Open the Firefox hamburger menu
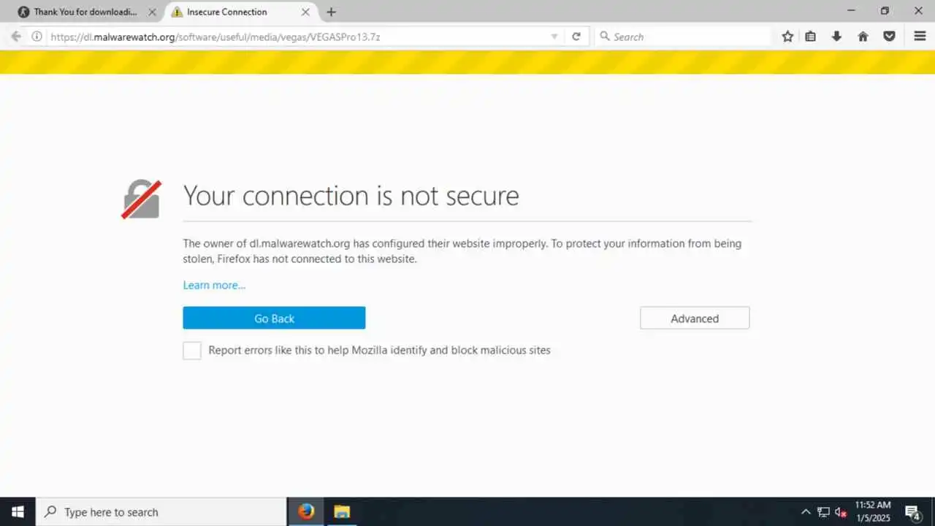The width and height of the screenshot is (935, 526). click(920, 37)
